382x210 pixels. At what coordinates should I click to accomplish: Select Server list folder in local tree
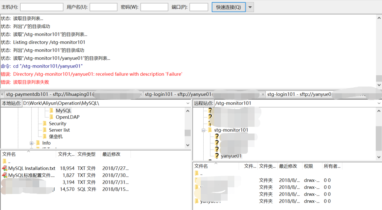click(x=59, y=130)
